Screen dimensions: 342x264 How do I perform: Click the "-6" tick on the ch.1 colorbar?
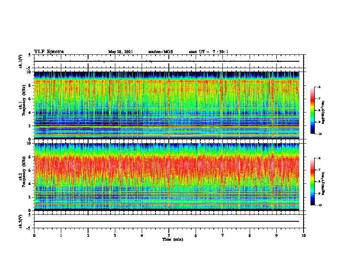(319, 87)
